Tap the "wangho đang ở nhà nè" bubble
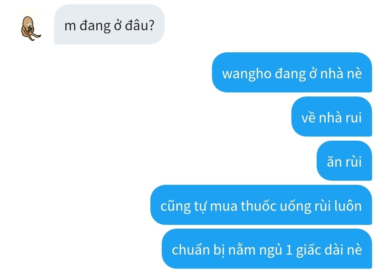This screenshot has height=271, width=384. [x=292, y=72]
